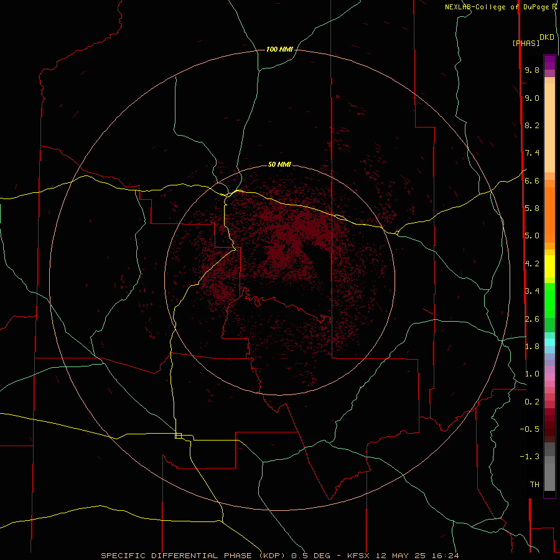The width and height of the screenshot is (560, 560).
Task: Click the 1.8 value on the color scale
Action: tap(532, 347)
